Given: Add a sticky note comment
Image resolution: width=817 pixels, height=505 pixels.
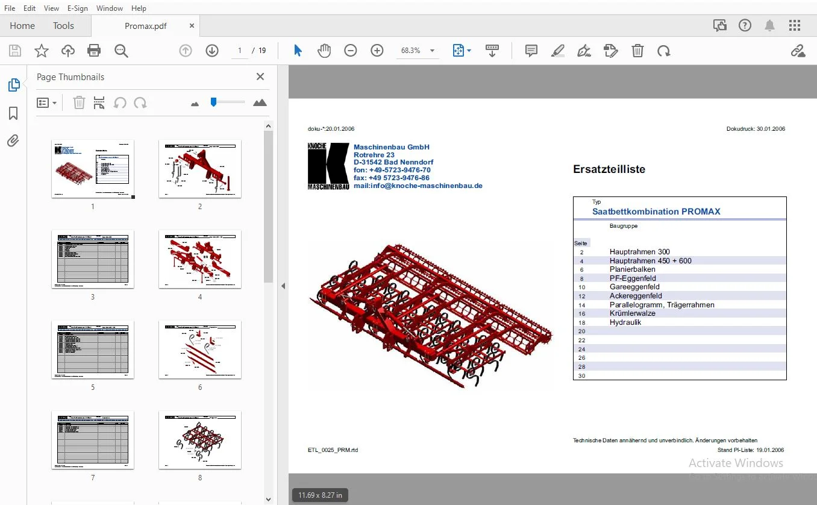Looking at the screenshot, I should pyautogui.click(x=531, y=51).
